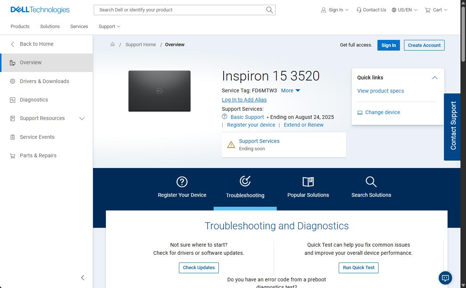Expand Support Resources chevron in sidebar
466x288 pixels.
(82, 119)
